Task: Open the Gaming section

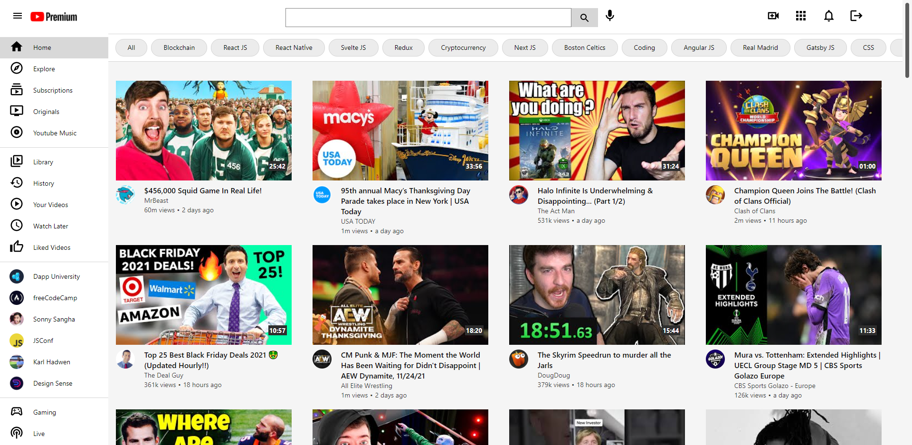Action: point(44,412)
